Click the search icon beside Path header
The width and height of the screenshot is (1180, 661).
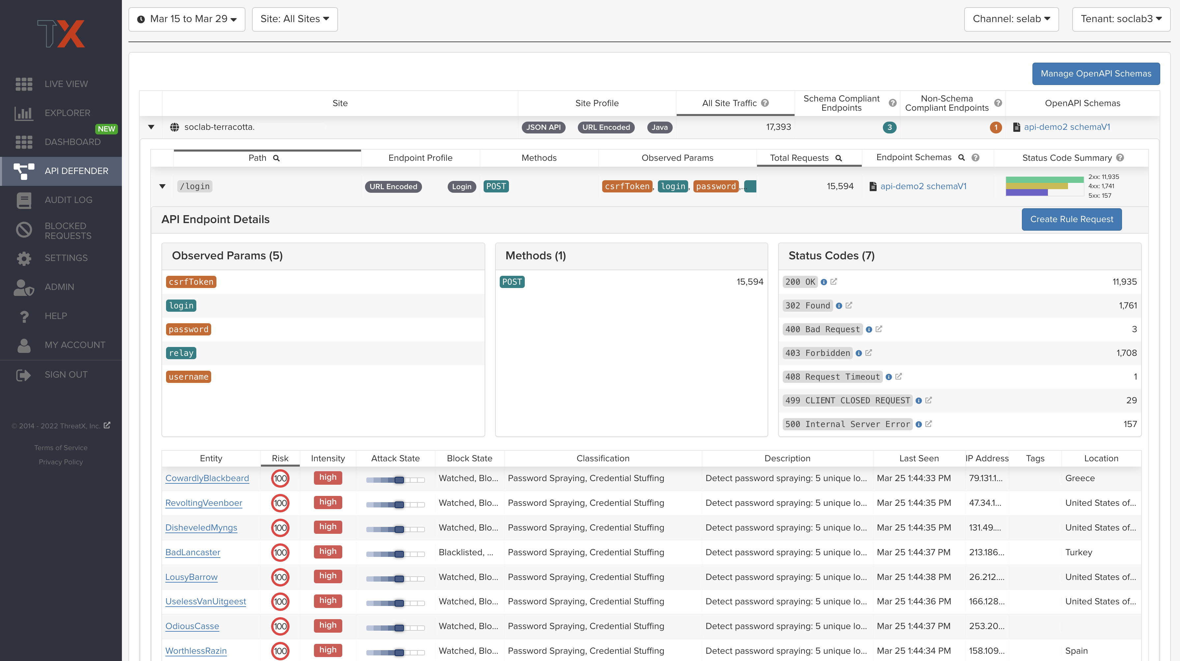pyautogui.click(x=276, y=158)
